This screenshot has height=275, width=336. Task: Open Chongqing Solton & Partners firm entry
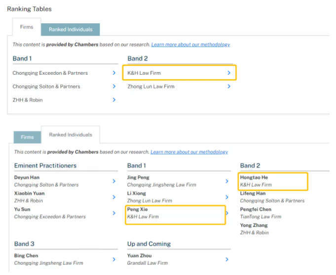pyautogui.click(x=46, y=87)
